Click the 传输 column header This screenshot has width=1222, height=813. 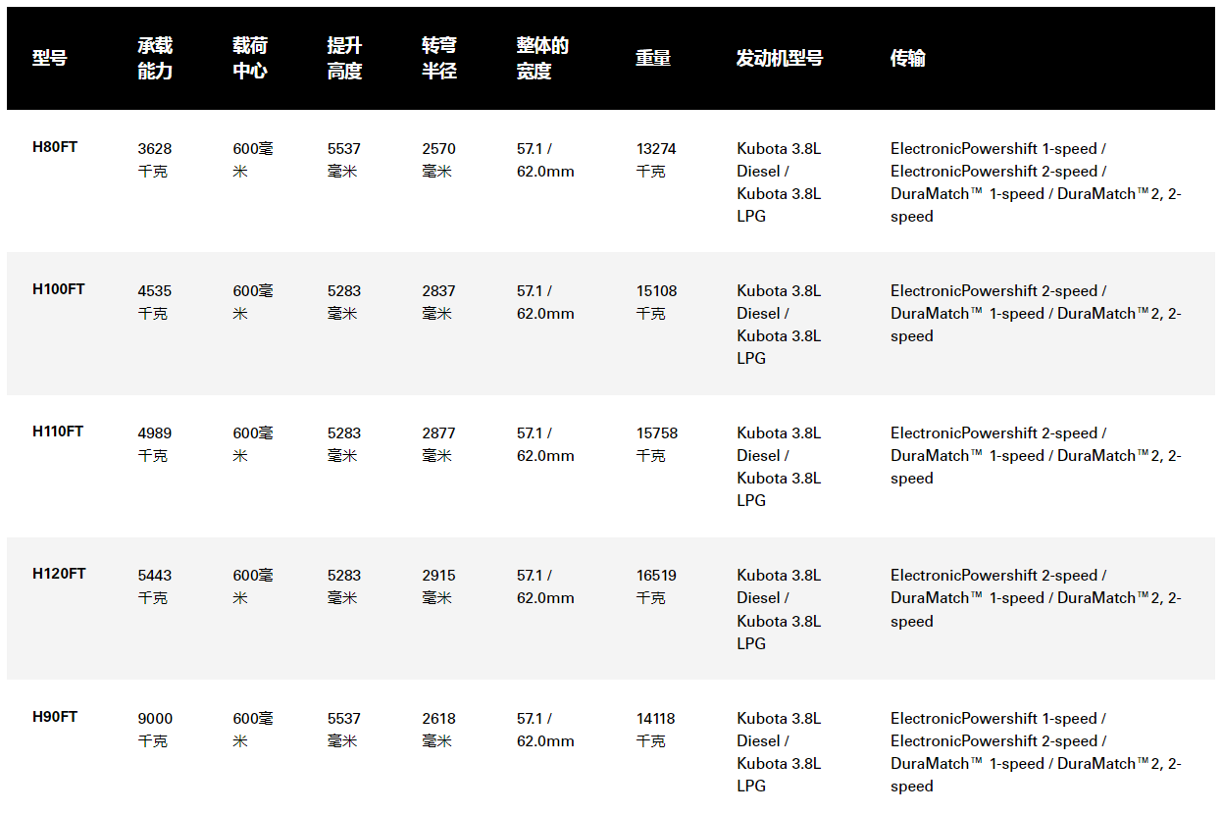point(907,59)
